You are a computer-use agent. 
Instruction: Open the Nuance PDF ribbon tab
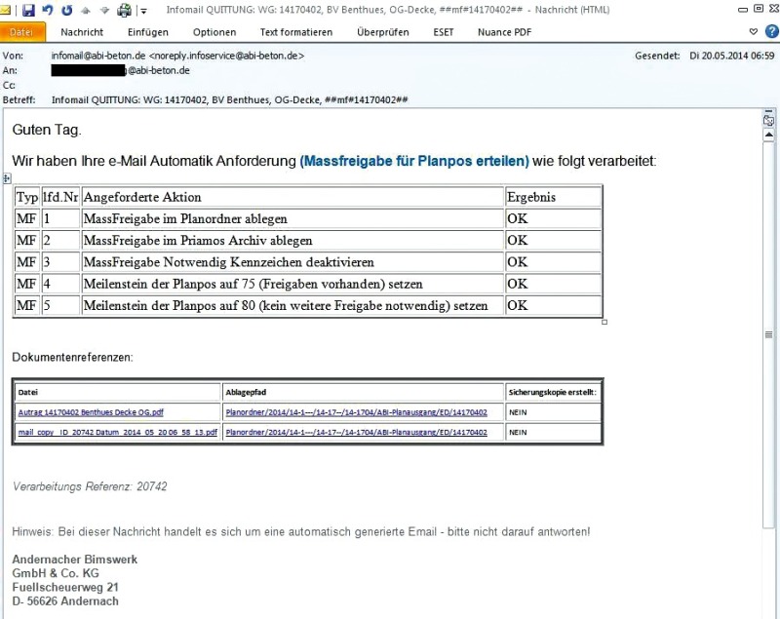click(504, 32)
